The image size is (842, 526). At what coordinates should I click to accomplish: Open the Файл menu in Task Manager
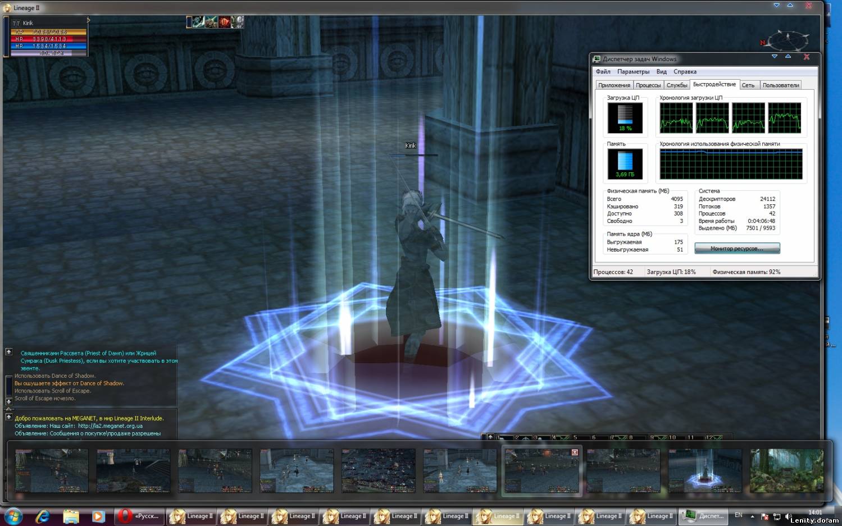click(603, 72)
